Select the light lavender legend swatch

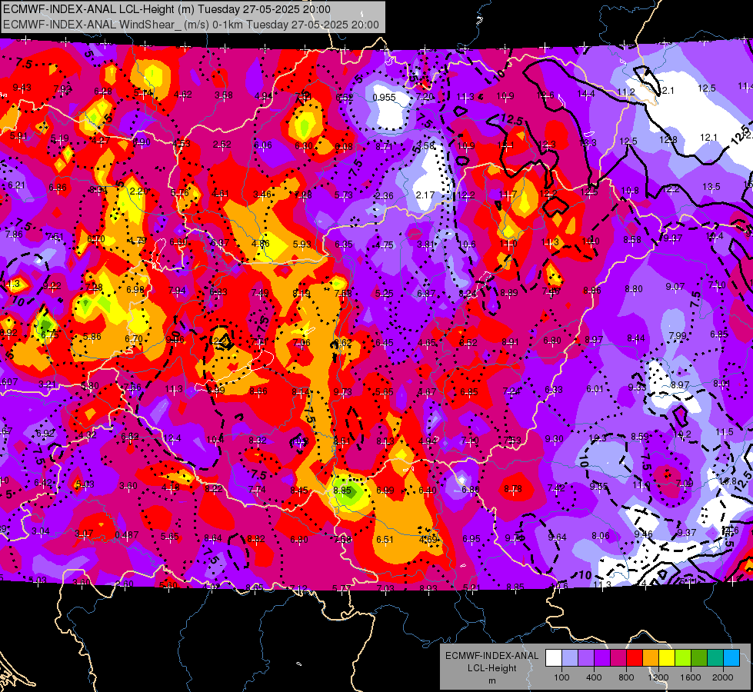tap(570, 658)
